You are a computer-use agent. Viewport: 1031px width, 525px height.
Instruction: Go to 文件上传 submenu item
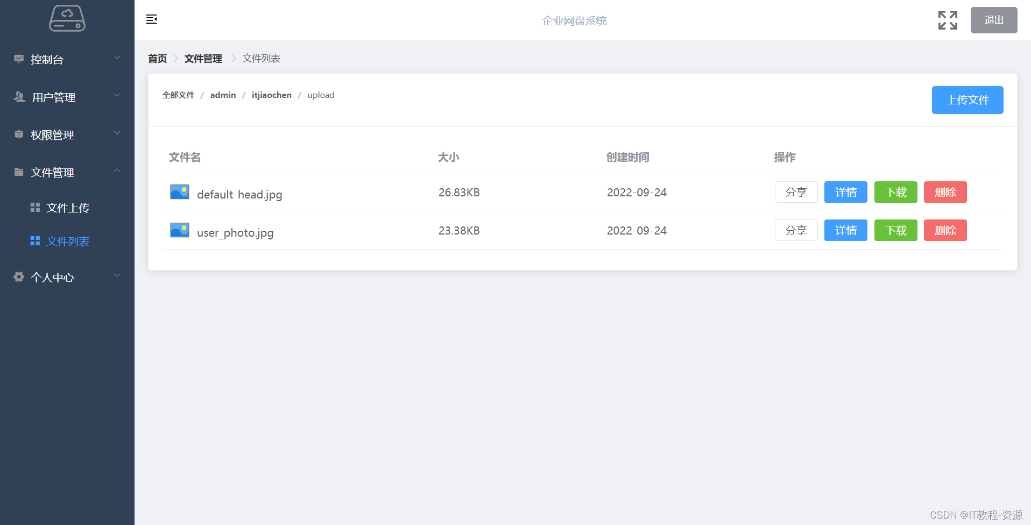tap(67, 208)
